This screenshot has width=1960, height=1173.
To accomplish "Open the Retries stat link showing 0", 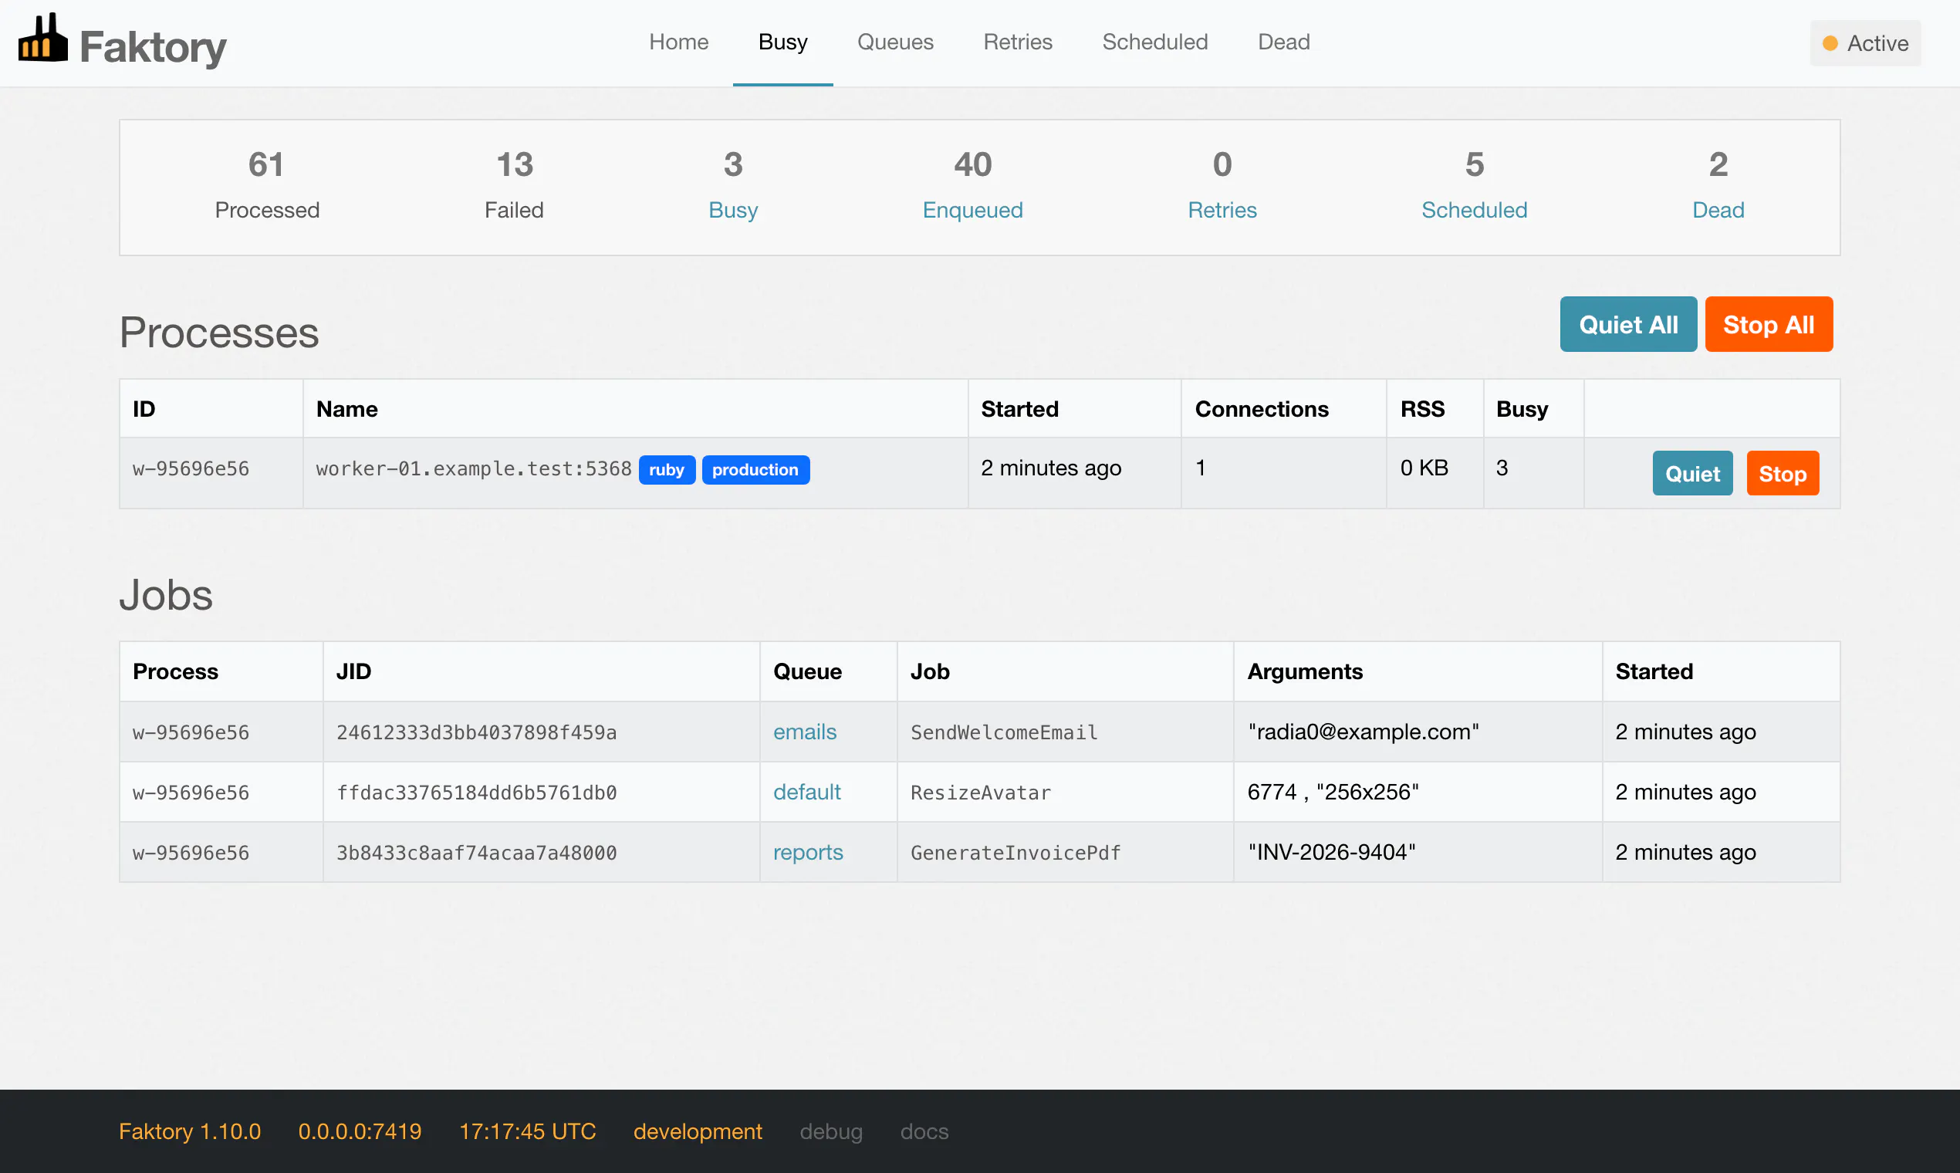I will click(x=1222, y=210).
